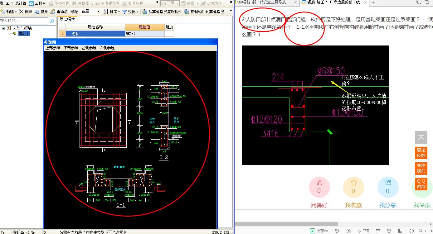The height and width of the screenshot is (234, 433).
Task: Open 左侧参照 menu in 参数图 window
Action: 89,48
